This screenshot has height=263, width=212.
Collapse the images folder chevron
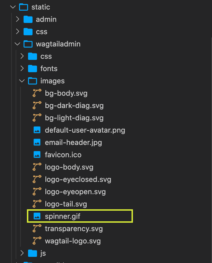point(22,81)
